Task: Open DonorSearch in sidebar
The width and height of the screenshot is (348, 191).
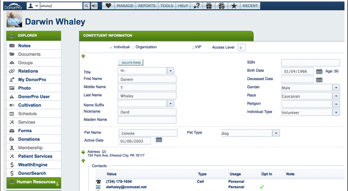Action: (34, 173)
